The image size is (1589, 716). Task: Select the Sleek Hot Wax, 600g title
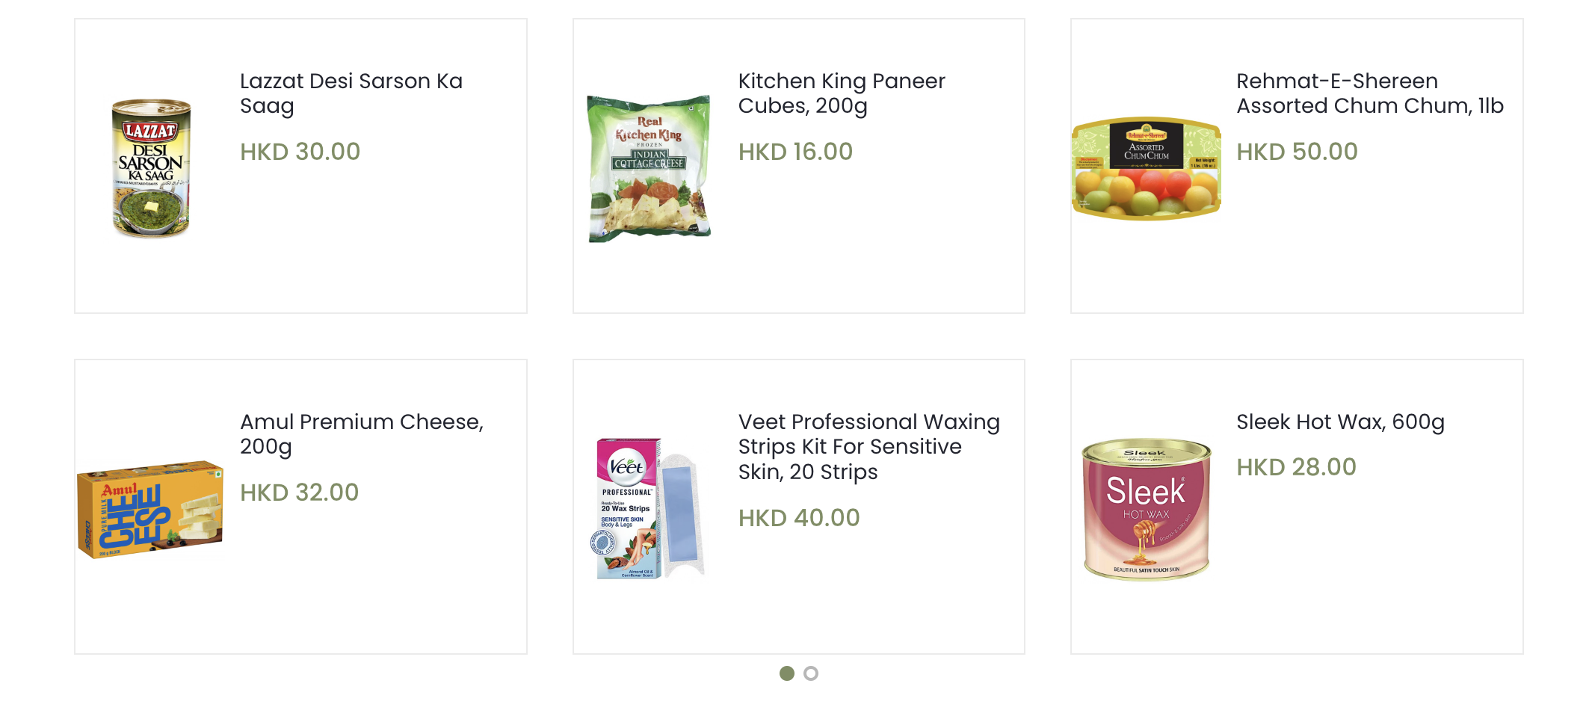tap(1340, 422)
